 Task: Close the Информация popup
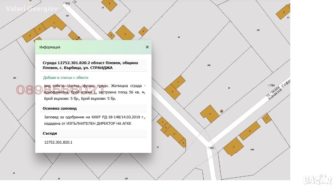(147, 47)
